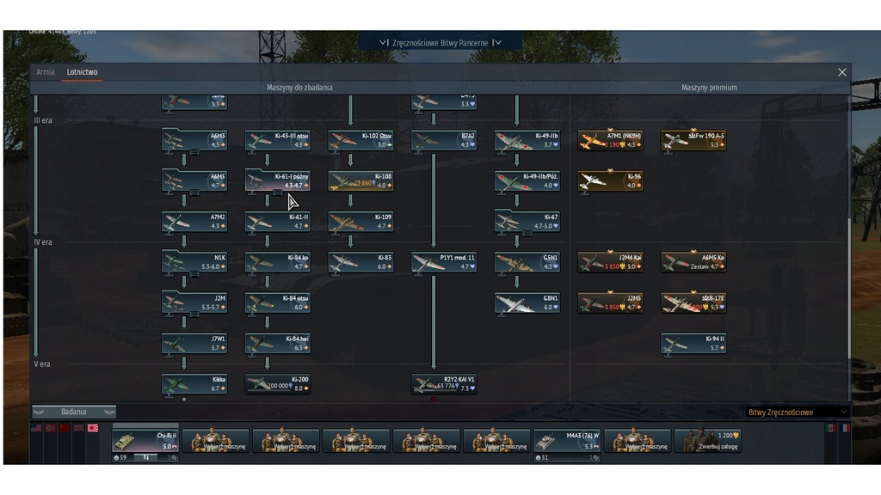Click Zwerbuj załogę for 1 200
The image size is (881, 495).
707,441
